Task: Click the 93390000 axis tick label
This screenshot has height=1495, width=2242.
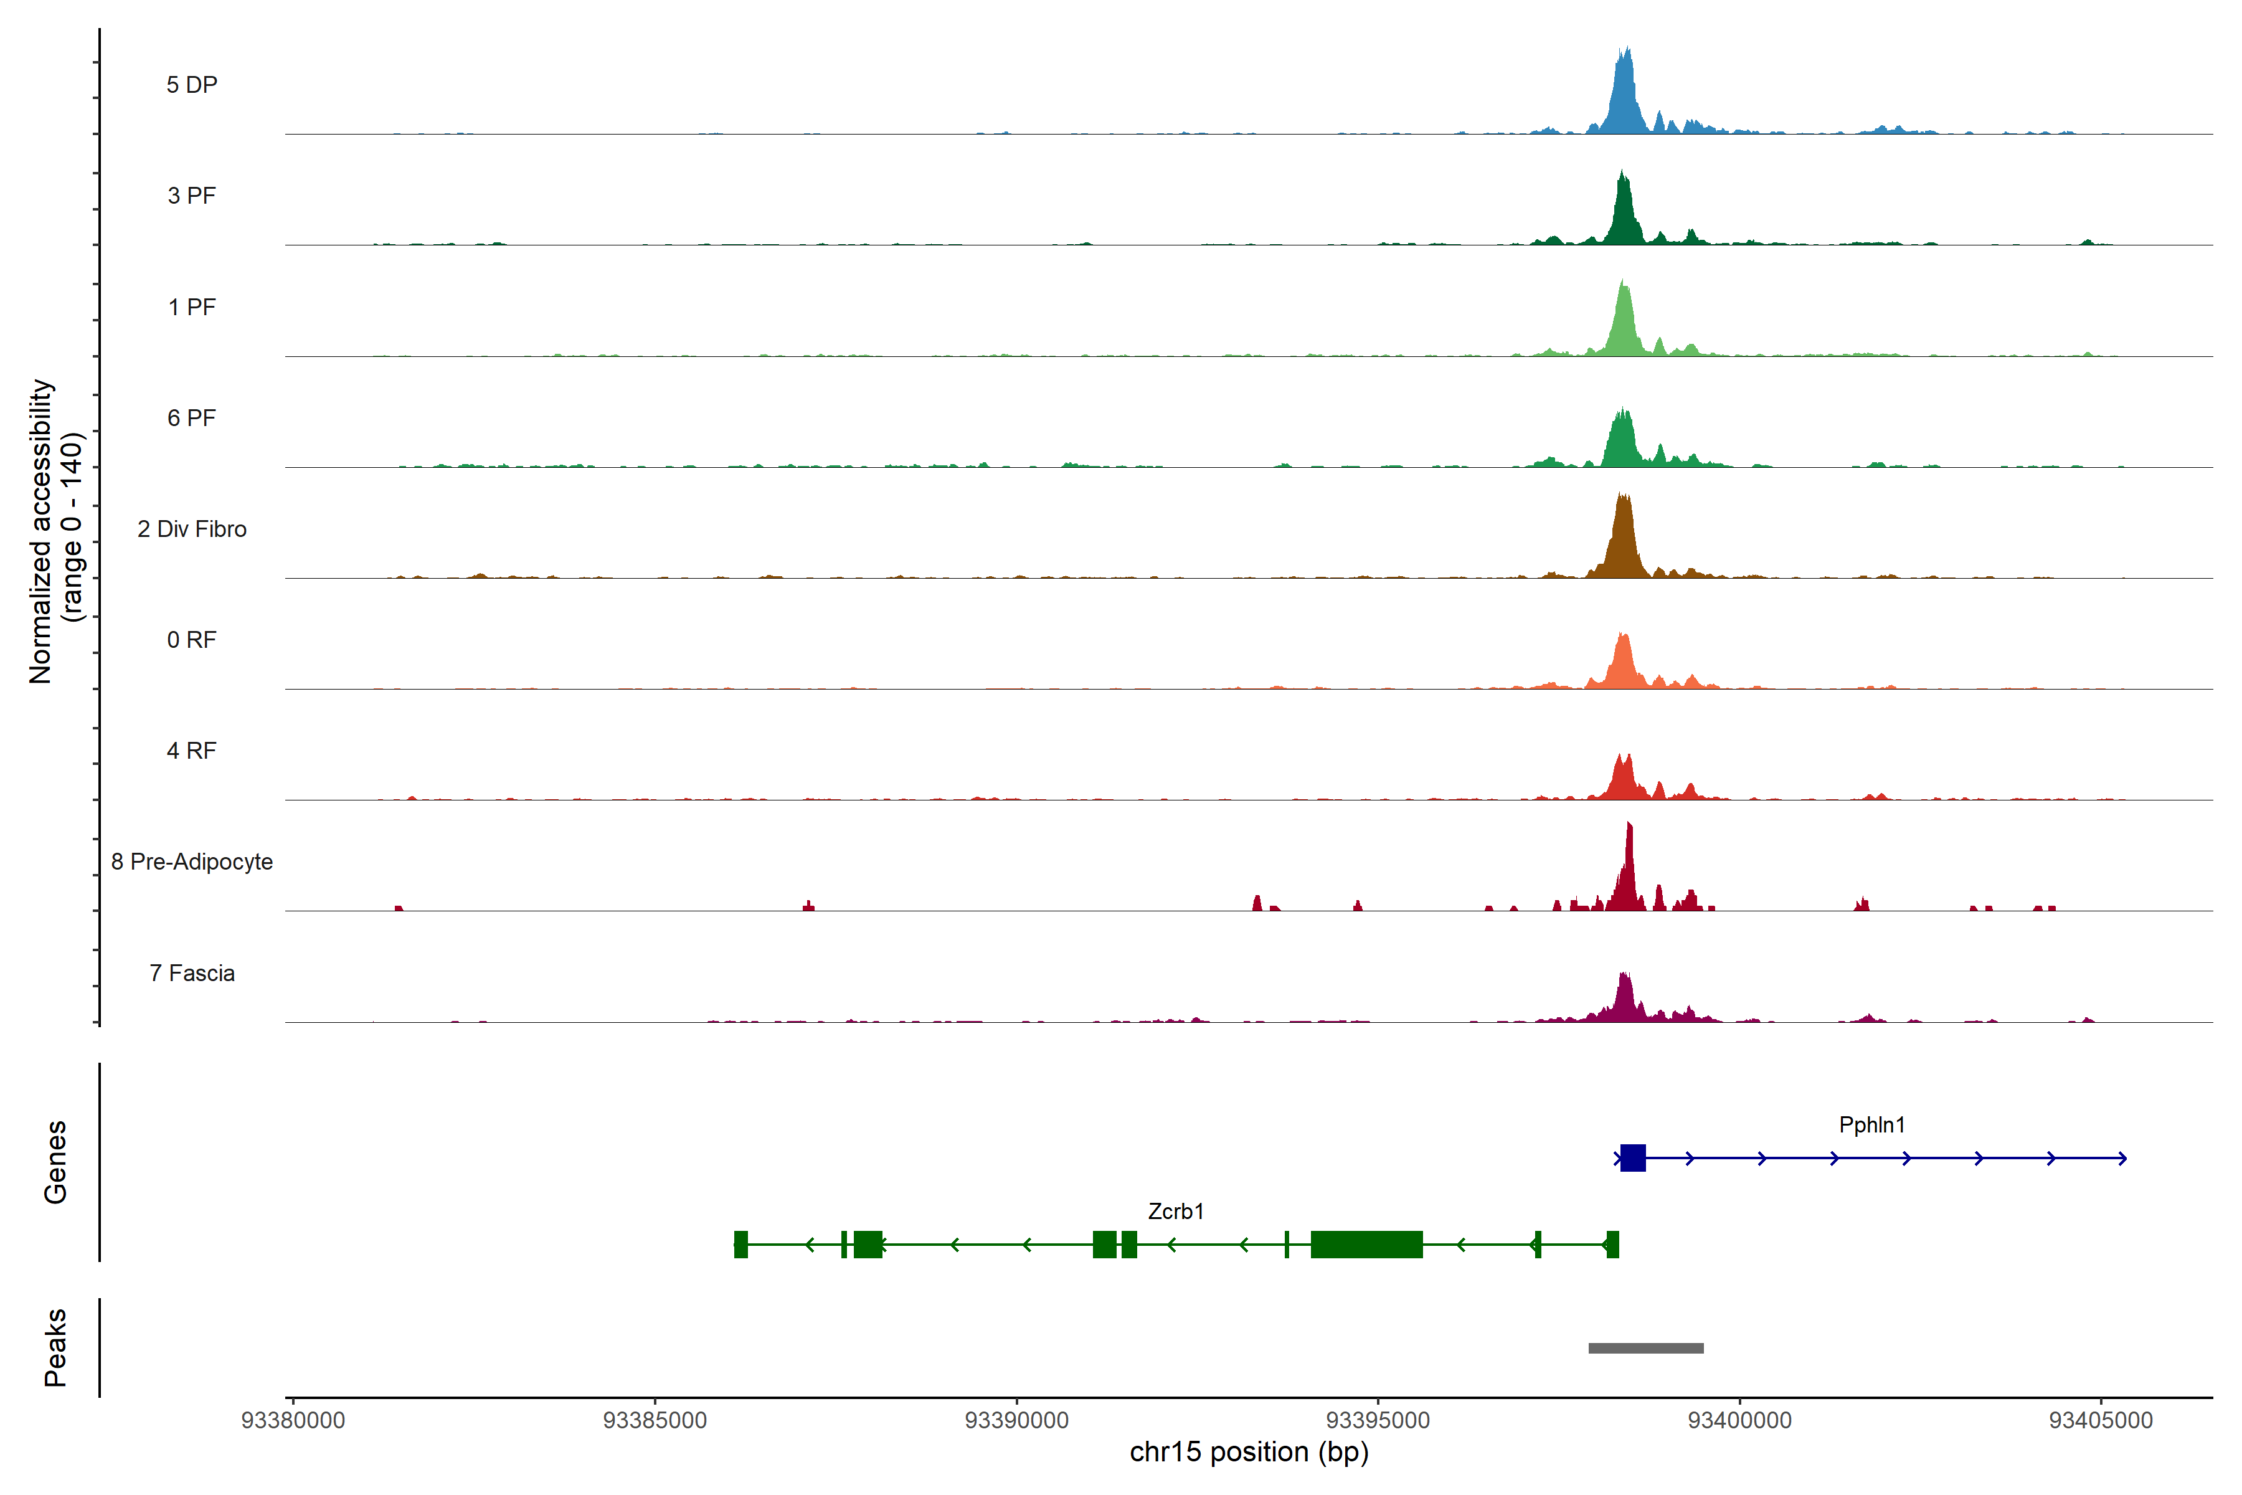Action: [x=1016, y=1421]
